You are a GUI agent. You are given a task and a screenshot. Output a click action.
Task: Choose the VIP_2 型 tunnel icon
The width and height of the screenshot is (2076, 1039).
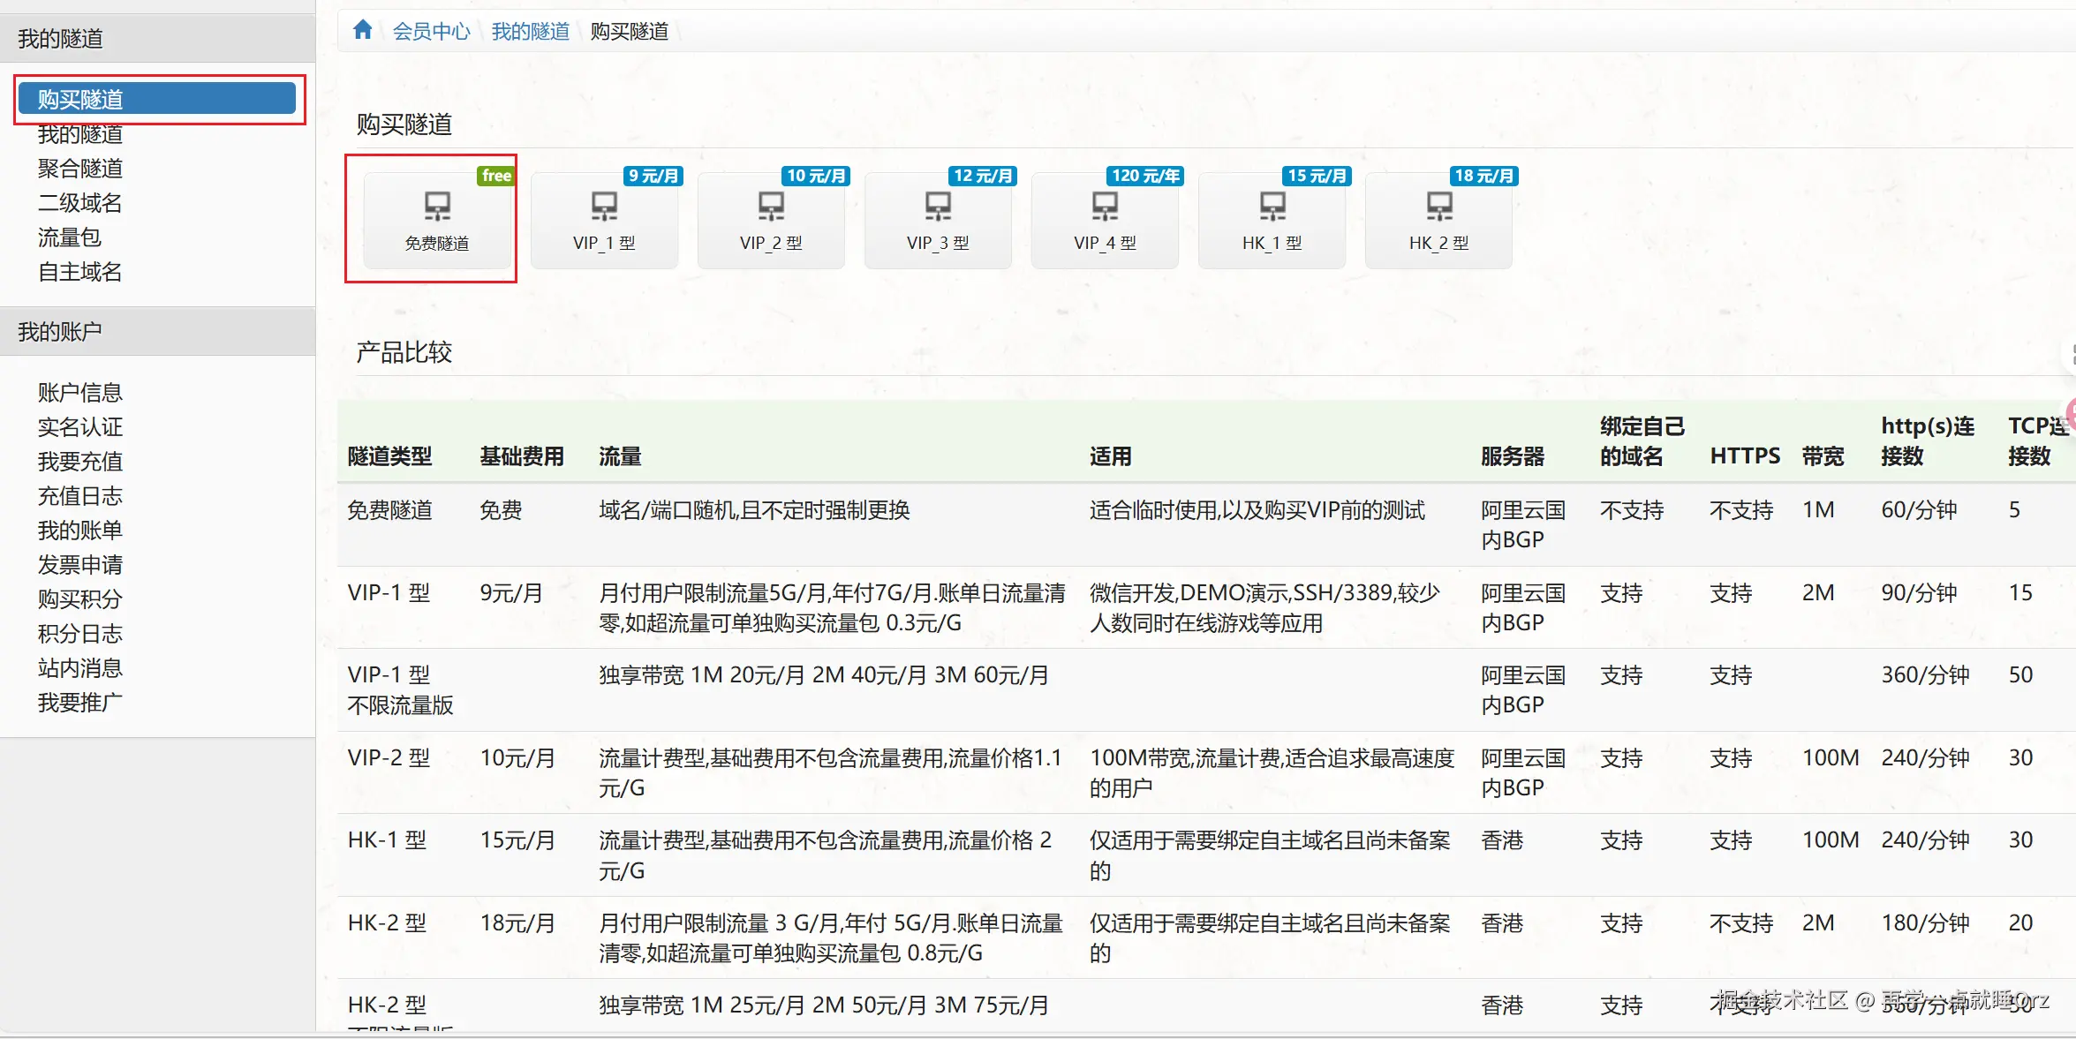(771, 219)
